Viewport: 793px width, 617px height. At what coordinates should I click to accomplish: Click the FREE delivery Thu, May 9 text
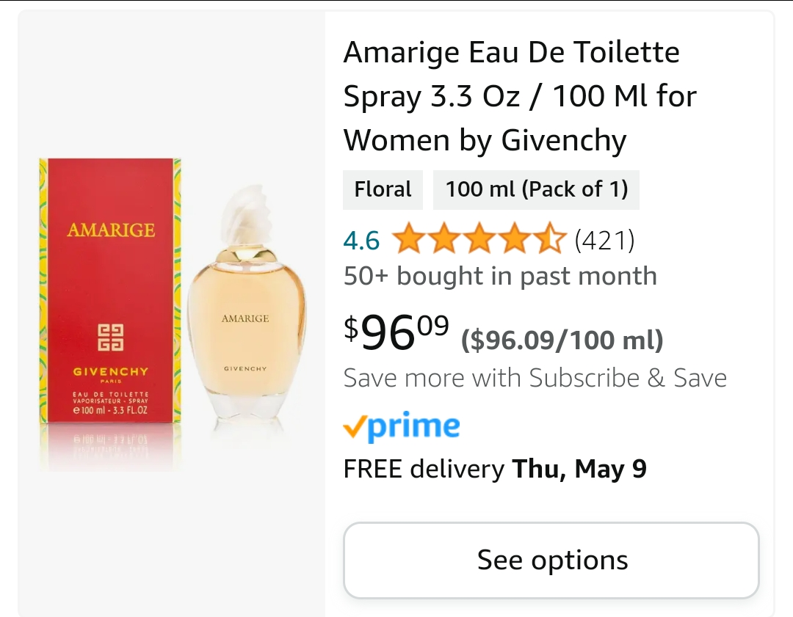click(x=495, y=469)
